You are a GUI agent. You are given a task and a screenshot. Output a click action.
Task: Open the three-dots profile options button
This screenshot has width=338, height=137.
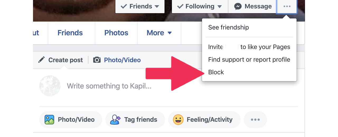point(287,6)
